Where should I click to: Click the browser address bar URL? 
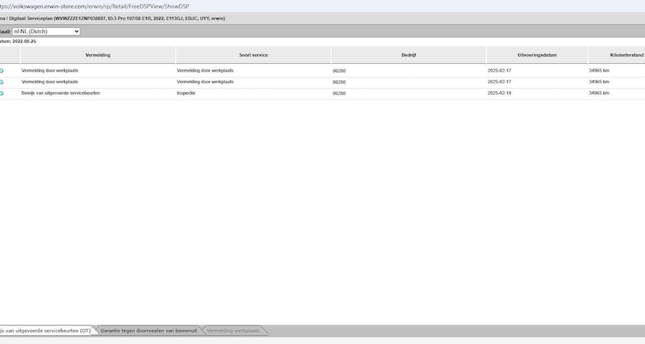click(93, 6)
